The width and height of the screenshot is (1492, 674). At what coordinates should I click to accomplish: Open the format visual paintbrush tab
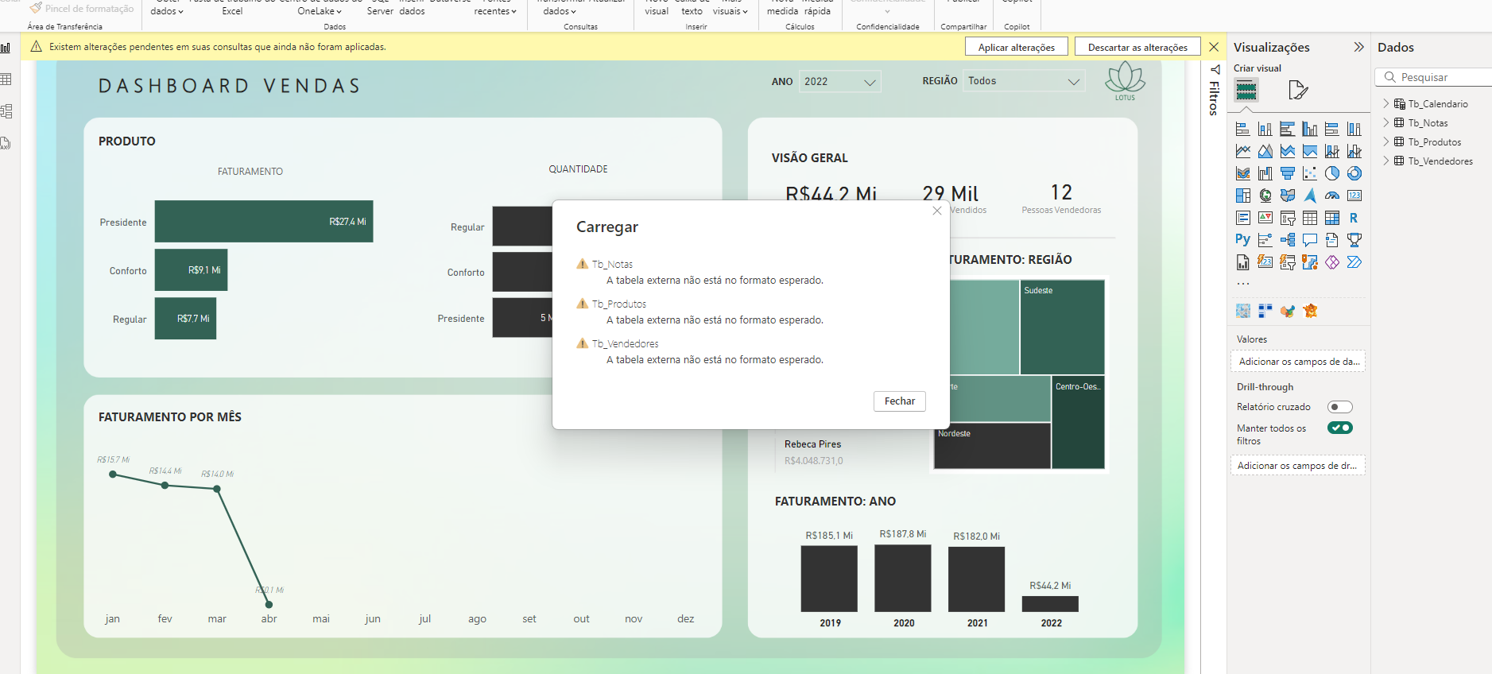coord(1298,90)
